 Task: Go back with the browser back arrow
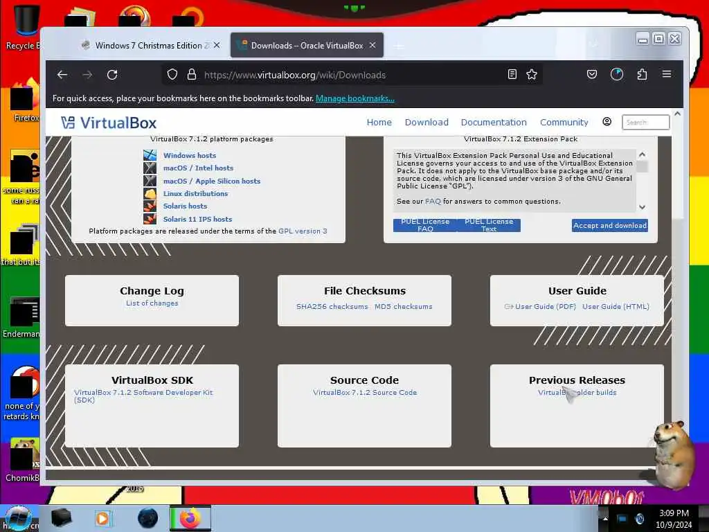click(62, 75)
